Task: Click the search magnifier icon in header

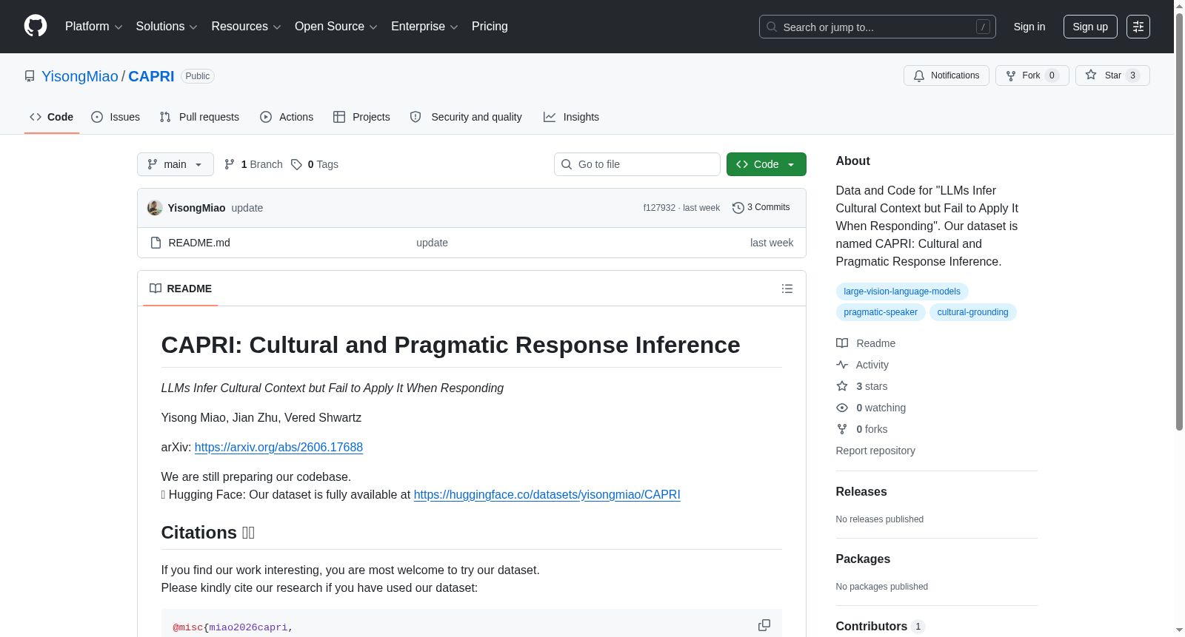Action: [772, 27]
